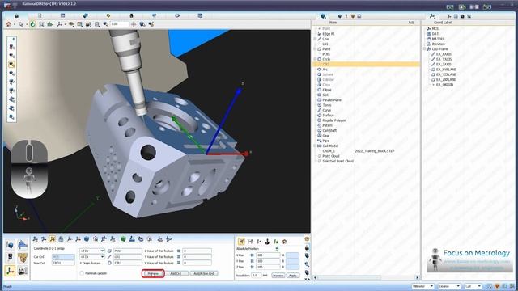This screenshot has width=518, height=291.
Task: Open the CMM machine icon in bottom-left panel
Action: tap(23, 271)
